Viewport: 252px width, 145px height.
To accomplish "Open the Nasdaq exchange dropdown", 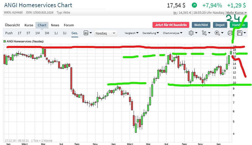I will click(106, 33).
